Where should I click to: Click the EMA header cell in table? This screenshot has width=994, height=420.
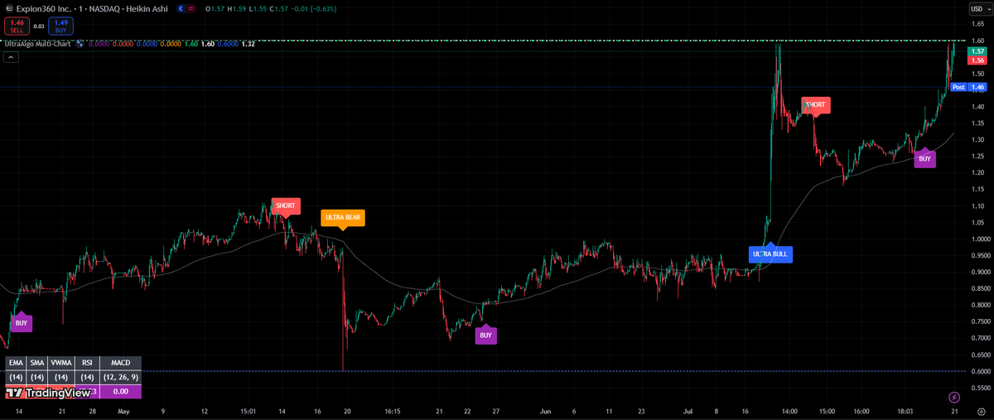[16, 363]
